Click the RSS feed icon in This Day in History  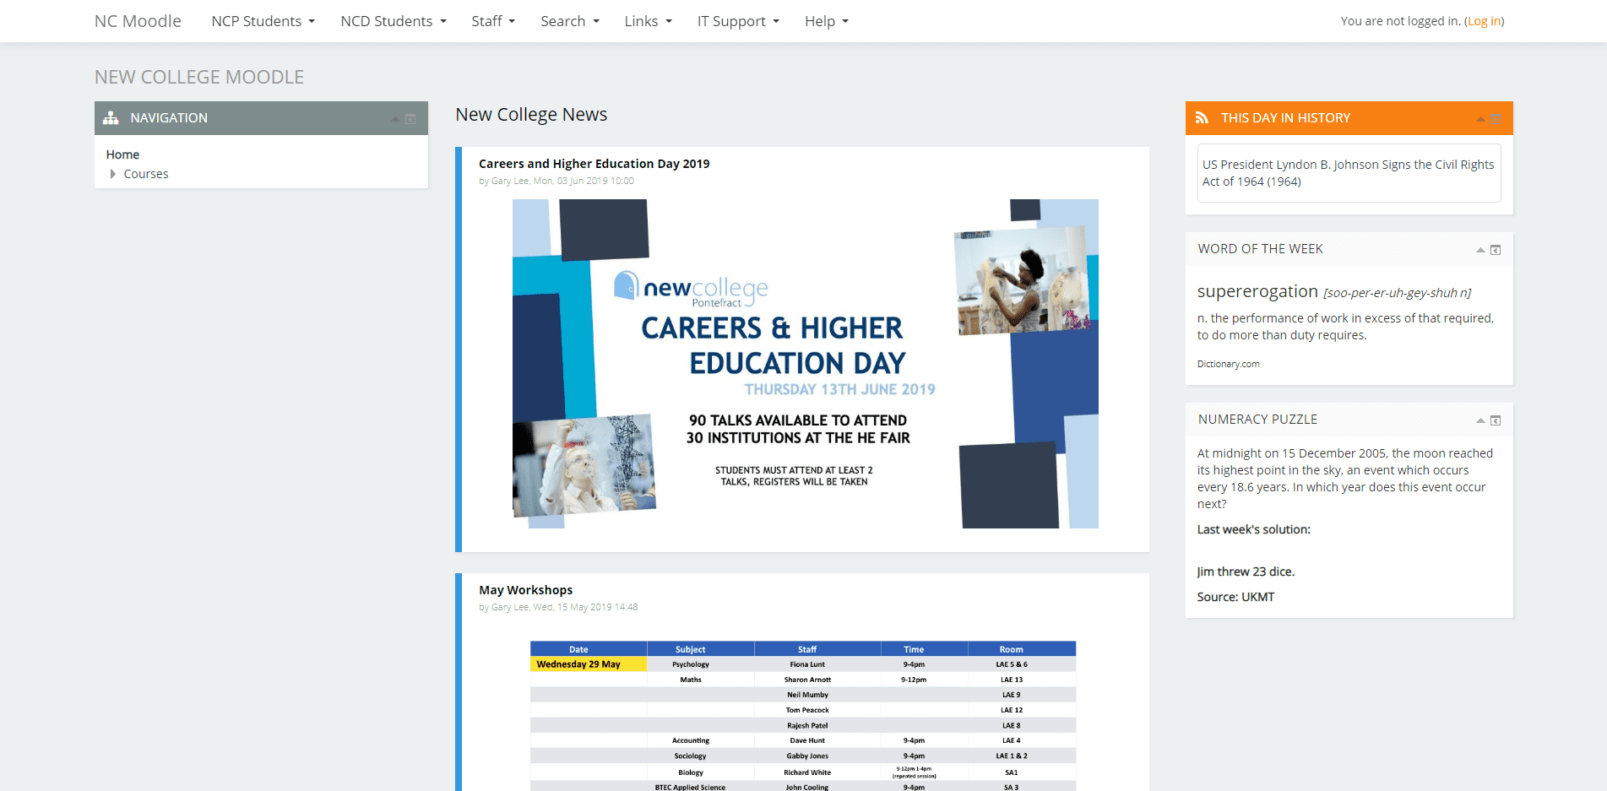click(x=1202, y=118)
